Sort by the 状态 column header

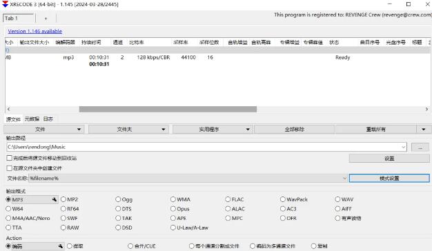coord(334,42)
